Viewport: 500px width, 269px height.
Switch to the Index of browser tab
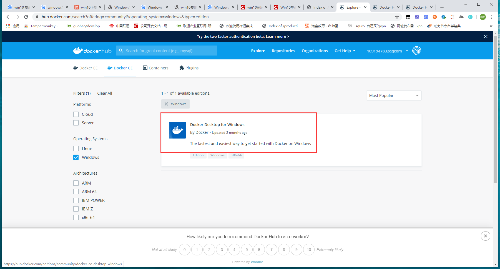click(320, 7)
